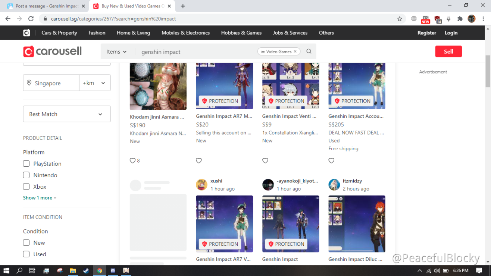Like the Khodam jinni Asmara listing
The width and height of the screenshot is (491, 276).
[132, 161]
